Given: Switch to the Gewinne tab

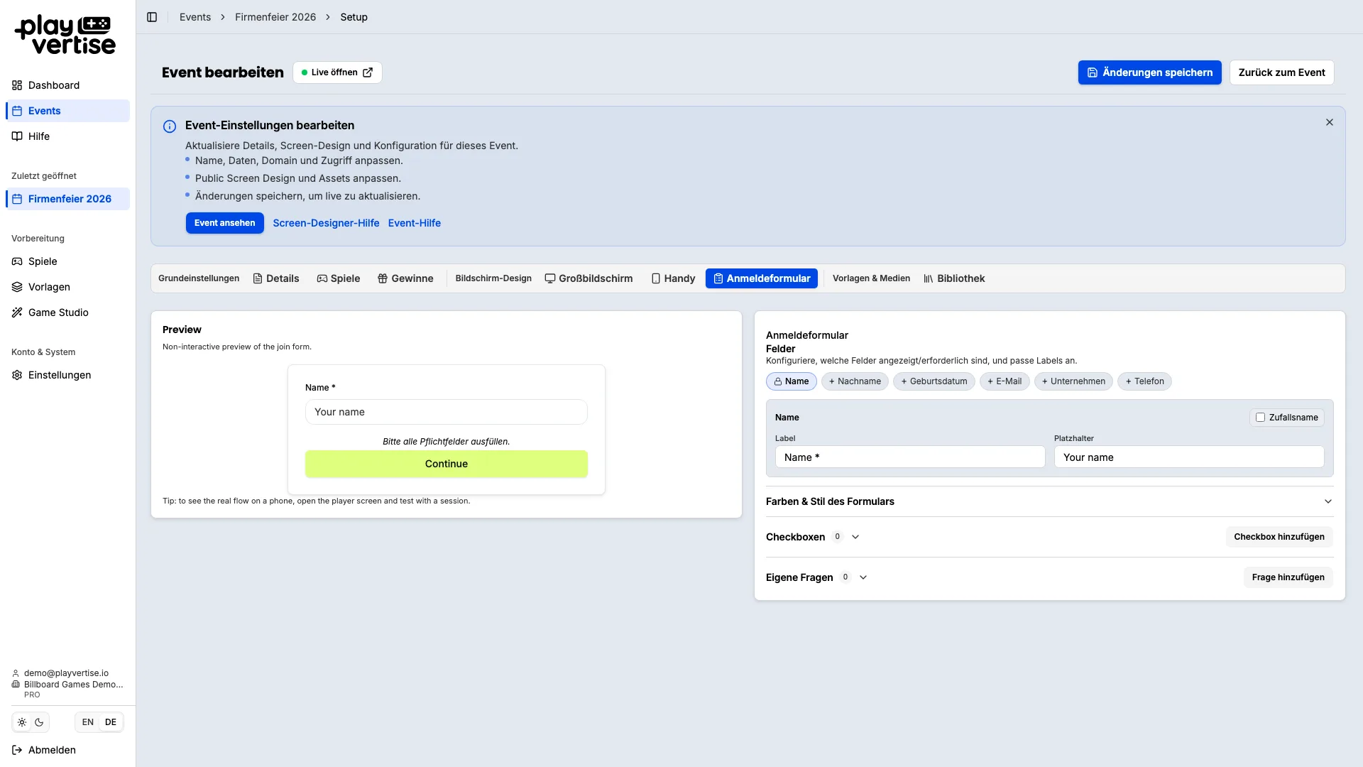Looking at the screenshot, I should (405, 278).
